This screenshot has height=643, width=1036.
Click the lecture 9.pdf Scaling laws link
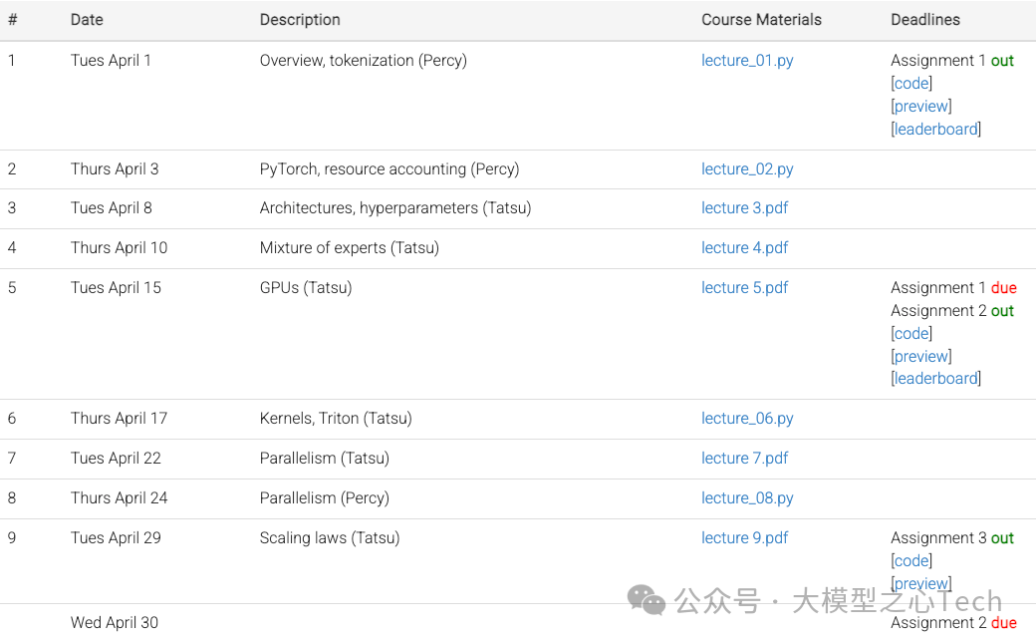coord(744,538)
